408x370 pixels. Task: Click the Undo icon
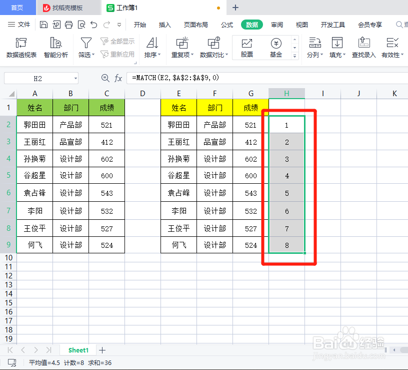click(94, 24)
